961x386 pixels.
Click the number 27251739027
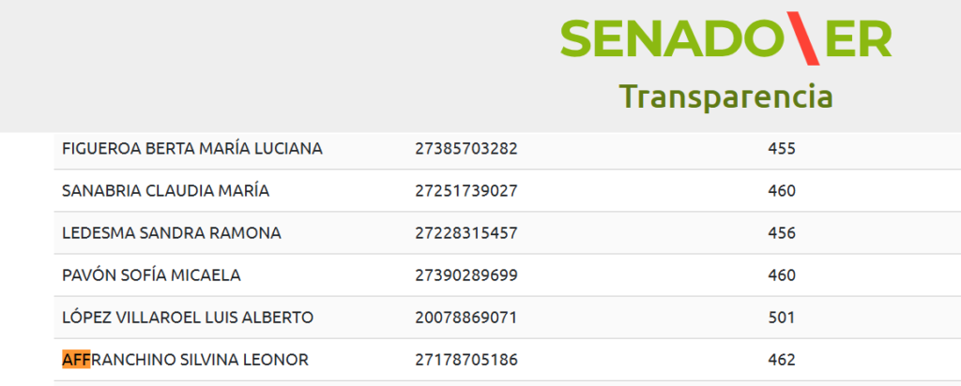pos(465,190)
